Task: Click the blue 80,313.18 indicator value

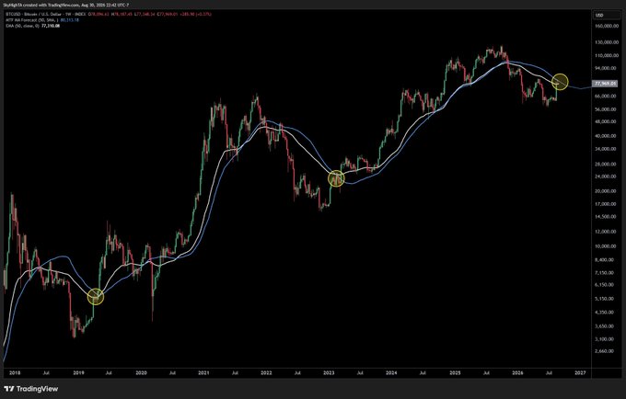Action: [69, 20]
